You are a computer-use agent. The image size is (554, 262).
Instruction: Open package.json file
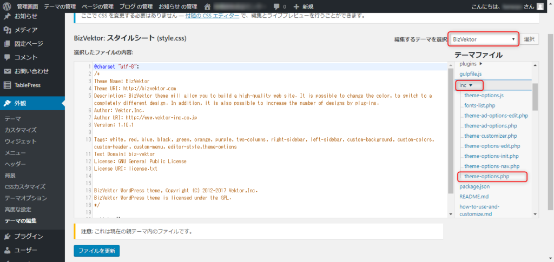[474, 186]
